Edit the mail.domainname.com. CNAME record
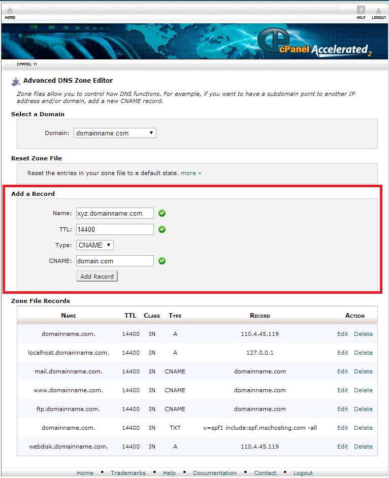Image resolution: width=389 pixels, height=478 pixels. pos(342,371)
